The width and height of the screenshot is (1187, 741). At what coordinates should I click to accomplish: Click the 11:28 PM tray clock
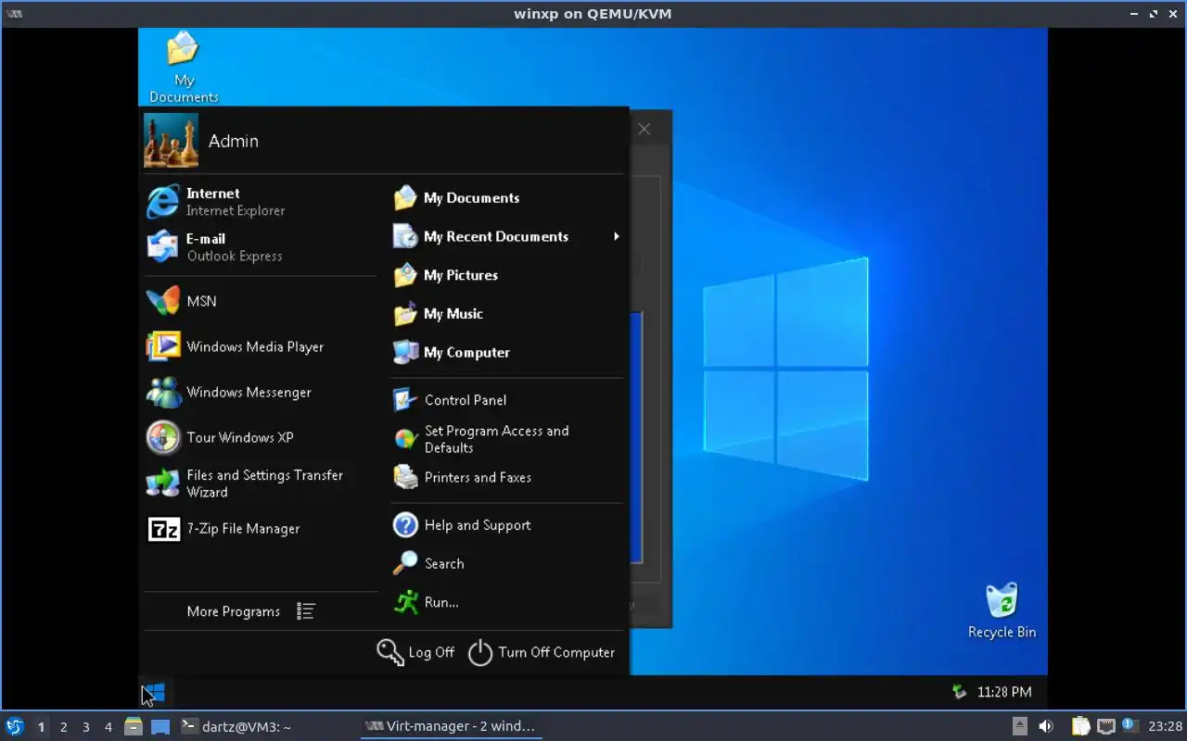pyautogui.click(x=1004, y=692)
